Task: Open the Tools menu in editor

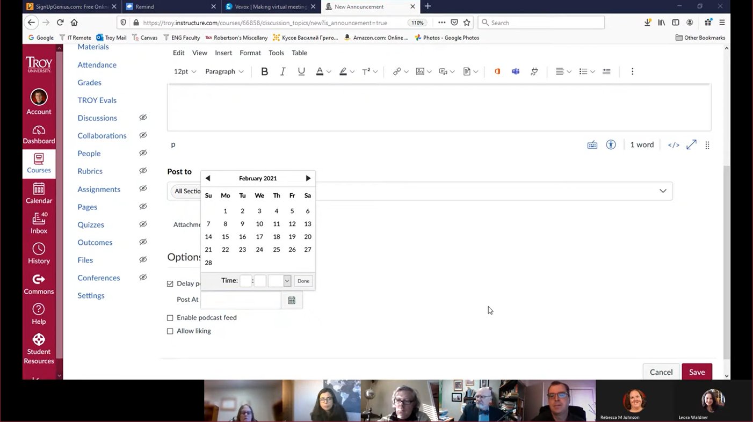Action: [x=276, y=53]
